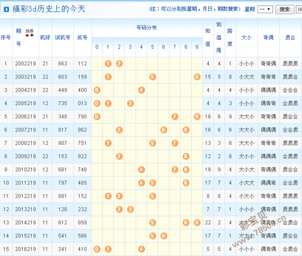Click the orange ball 8 in row 2009219
Screen dimensions: 302x256
[186, 156]
